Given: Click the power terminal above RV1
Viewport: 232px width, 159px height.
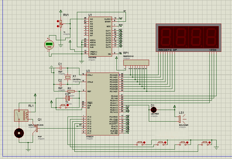Looking at the screenshot, I should (61, 11).
